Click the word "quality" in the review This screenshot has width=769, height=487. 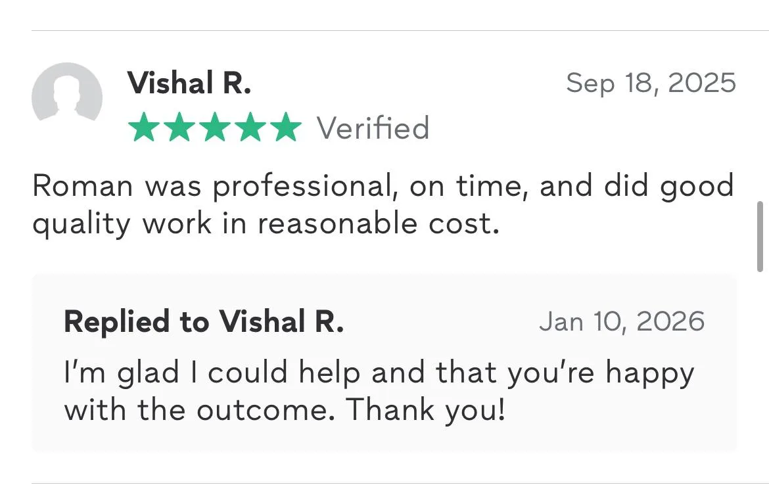[x=82, y=225]
